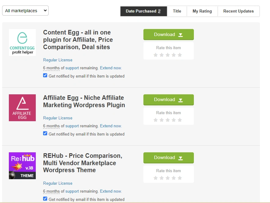Rate Affiliate Egg three stars

coord(168,120)
